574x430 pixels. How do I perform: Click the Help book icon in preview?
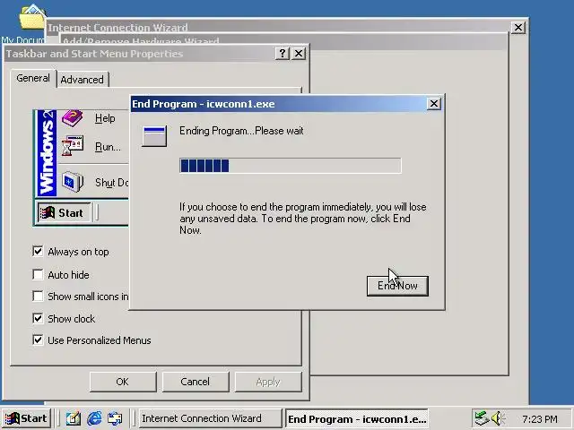(x=72, y=117)
